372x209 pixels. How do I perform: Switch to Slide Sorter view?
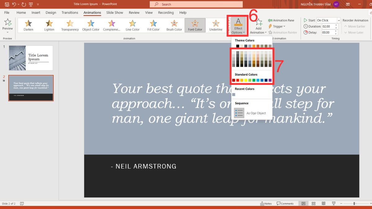(313, 203)
